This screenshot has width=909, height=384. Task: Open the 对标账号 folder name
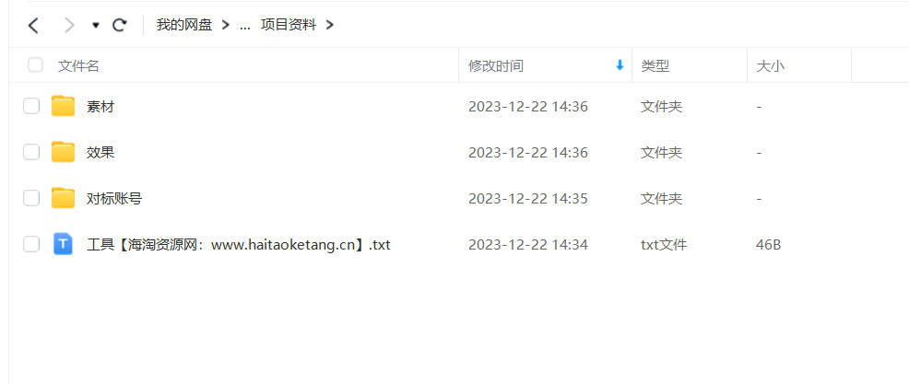point(114,199)
